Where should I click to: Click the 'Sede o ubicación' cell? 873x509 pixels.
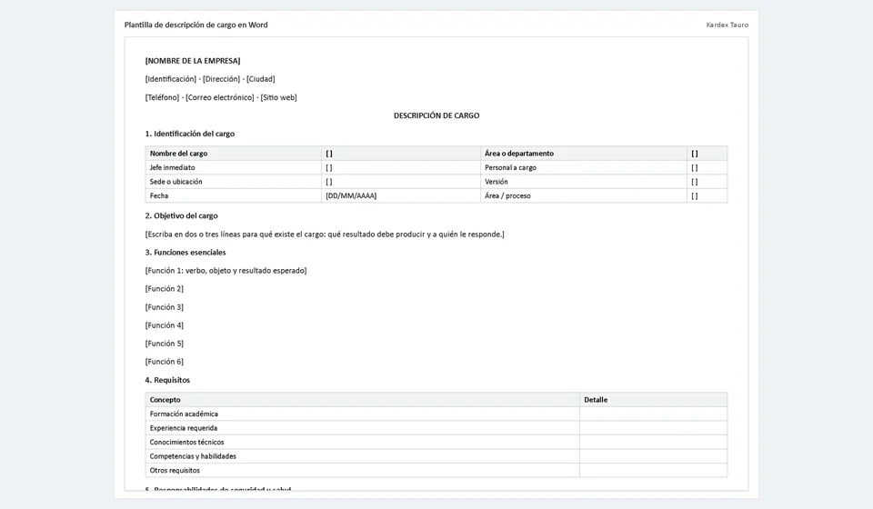pyautogui.click(x=234, y=182)
